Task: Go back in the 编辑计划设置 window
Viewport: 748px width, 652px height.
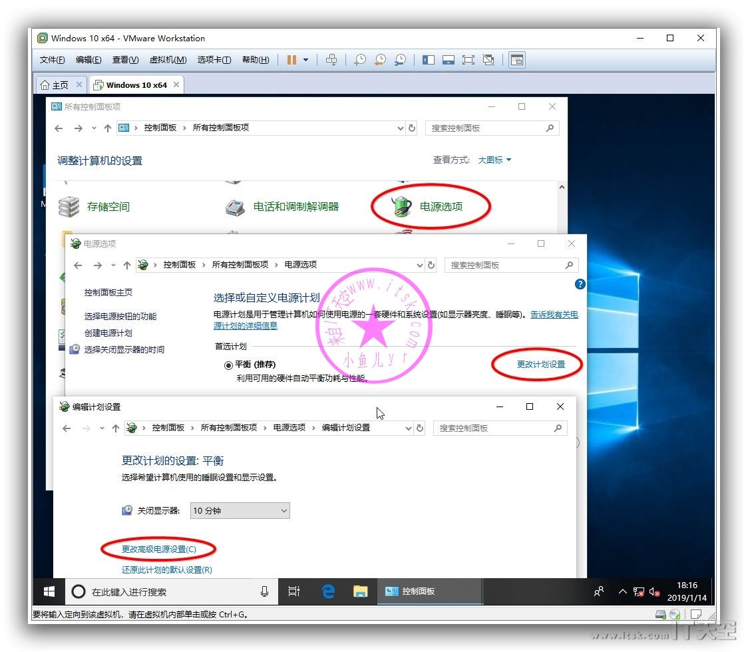Action: coord(67,428)
